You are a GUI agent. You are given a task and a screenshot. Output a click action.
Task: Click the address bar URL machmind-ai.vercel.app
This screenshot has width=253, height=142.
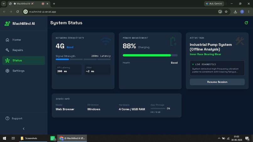pyautogui.click(x=43, y=12)
